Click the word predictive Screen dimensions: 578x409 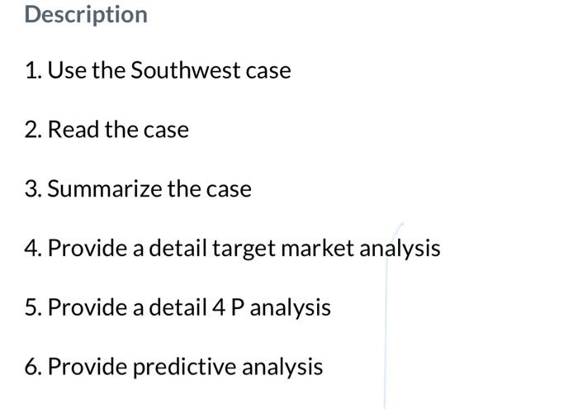pos(184,368)
